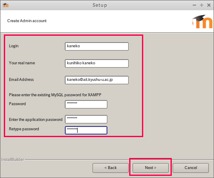Click the large Moodle logo in the header
Screen dimensions: 214x178
click(202, 21)
